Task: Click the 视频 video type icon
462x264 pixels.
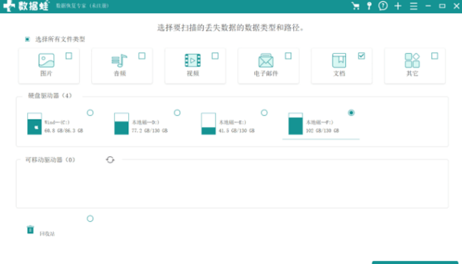Action: click(x=192, y=61)
